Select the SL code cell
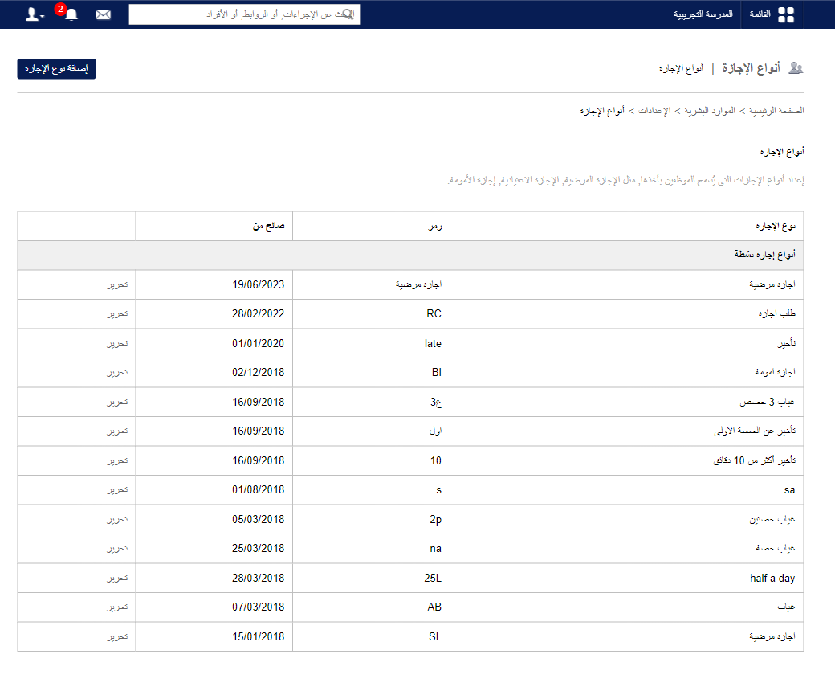Image resolution: width=835 pixels, height=683 pixels. point(371,636)
